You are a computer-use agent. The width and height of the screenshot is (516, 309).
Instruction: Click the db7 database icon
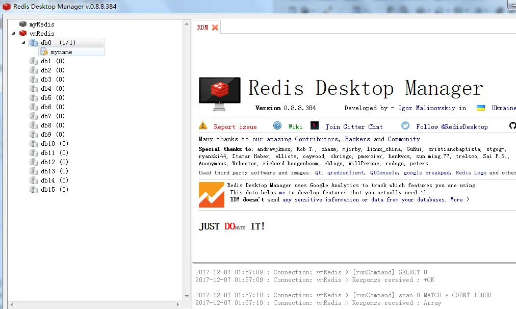(33, 116)
